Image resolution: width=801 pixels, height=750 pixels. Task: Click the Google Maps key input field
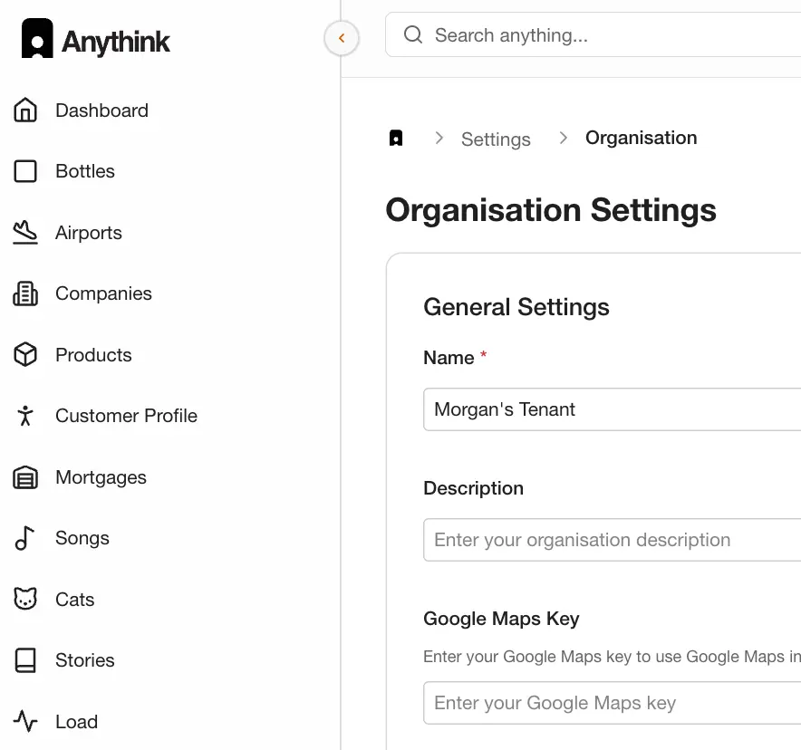click(x=612, y=703)
